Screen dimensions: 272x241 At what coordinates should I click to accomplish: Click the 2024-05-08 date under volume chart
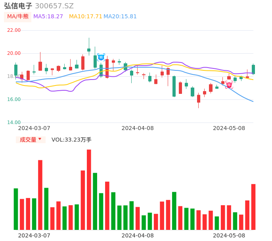tap(229, 235)
